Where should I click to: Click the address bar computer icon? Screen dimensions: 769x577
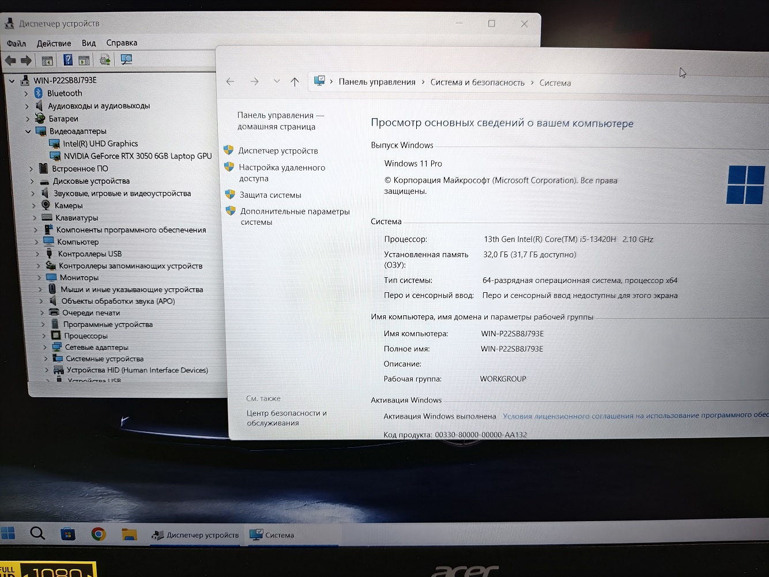[319, 81]
